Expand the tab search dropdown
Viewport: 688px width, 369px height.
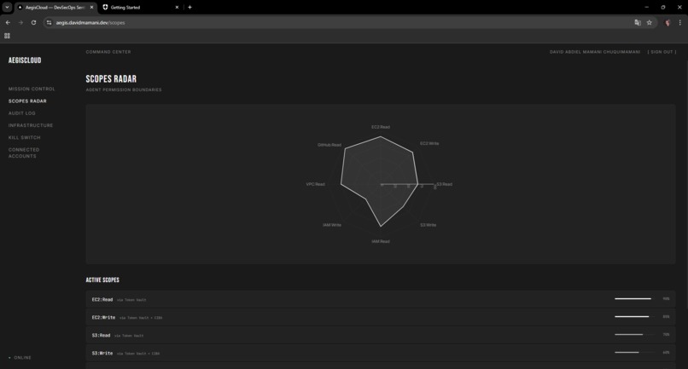tap(7, 7)
